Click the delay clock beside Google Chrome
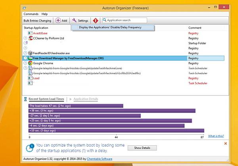The width and height of the screenshot is (238, 166). (25, 63)
